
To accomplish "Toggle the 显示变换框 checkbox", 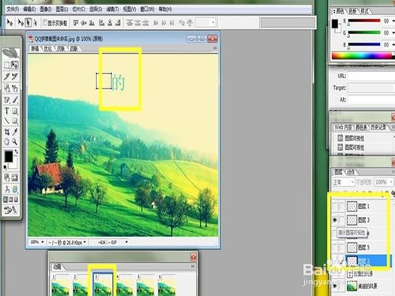I will click(x=45, y=23).
